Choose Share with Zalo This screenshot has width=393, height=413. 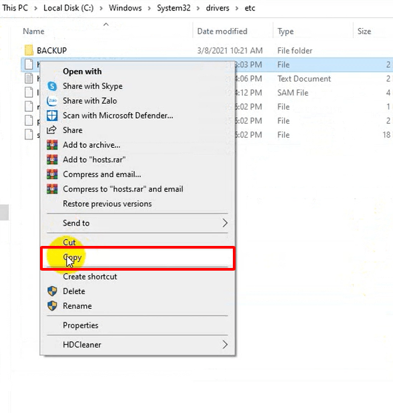[137, 101]
